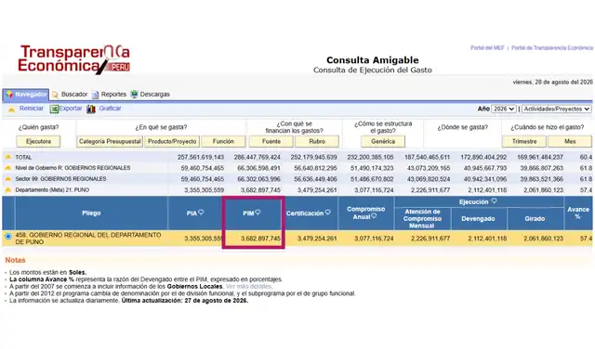Click the Buscador magnifier icon
The width and height of the screenshot is (595, 349).
point(56,95)
